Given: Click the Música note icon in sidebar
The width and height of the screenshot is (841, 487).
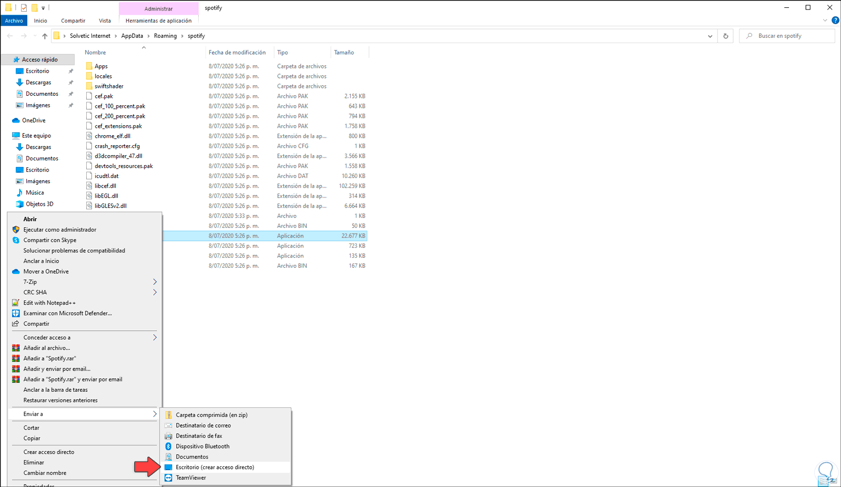Looking at the screenshot, I should click(x=19, y=193).
